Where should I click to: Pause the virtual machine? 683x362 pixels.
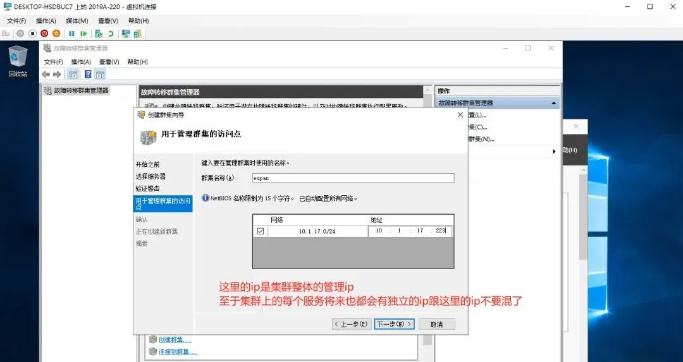(x=72, y=33)
